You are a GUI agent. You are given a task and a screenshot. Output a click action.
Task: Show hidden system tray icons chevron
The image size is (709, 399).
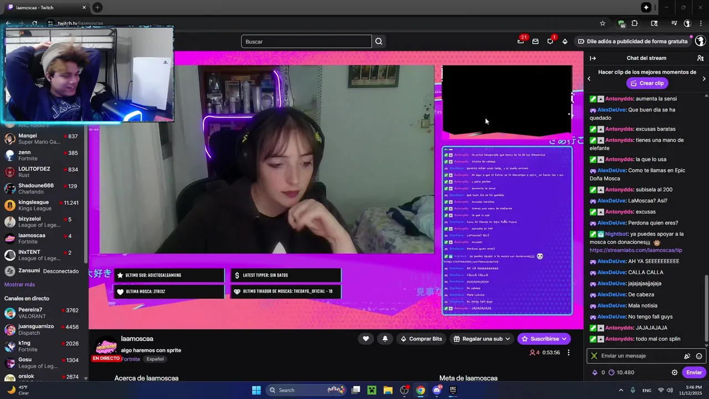coord(620,390)
